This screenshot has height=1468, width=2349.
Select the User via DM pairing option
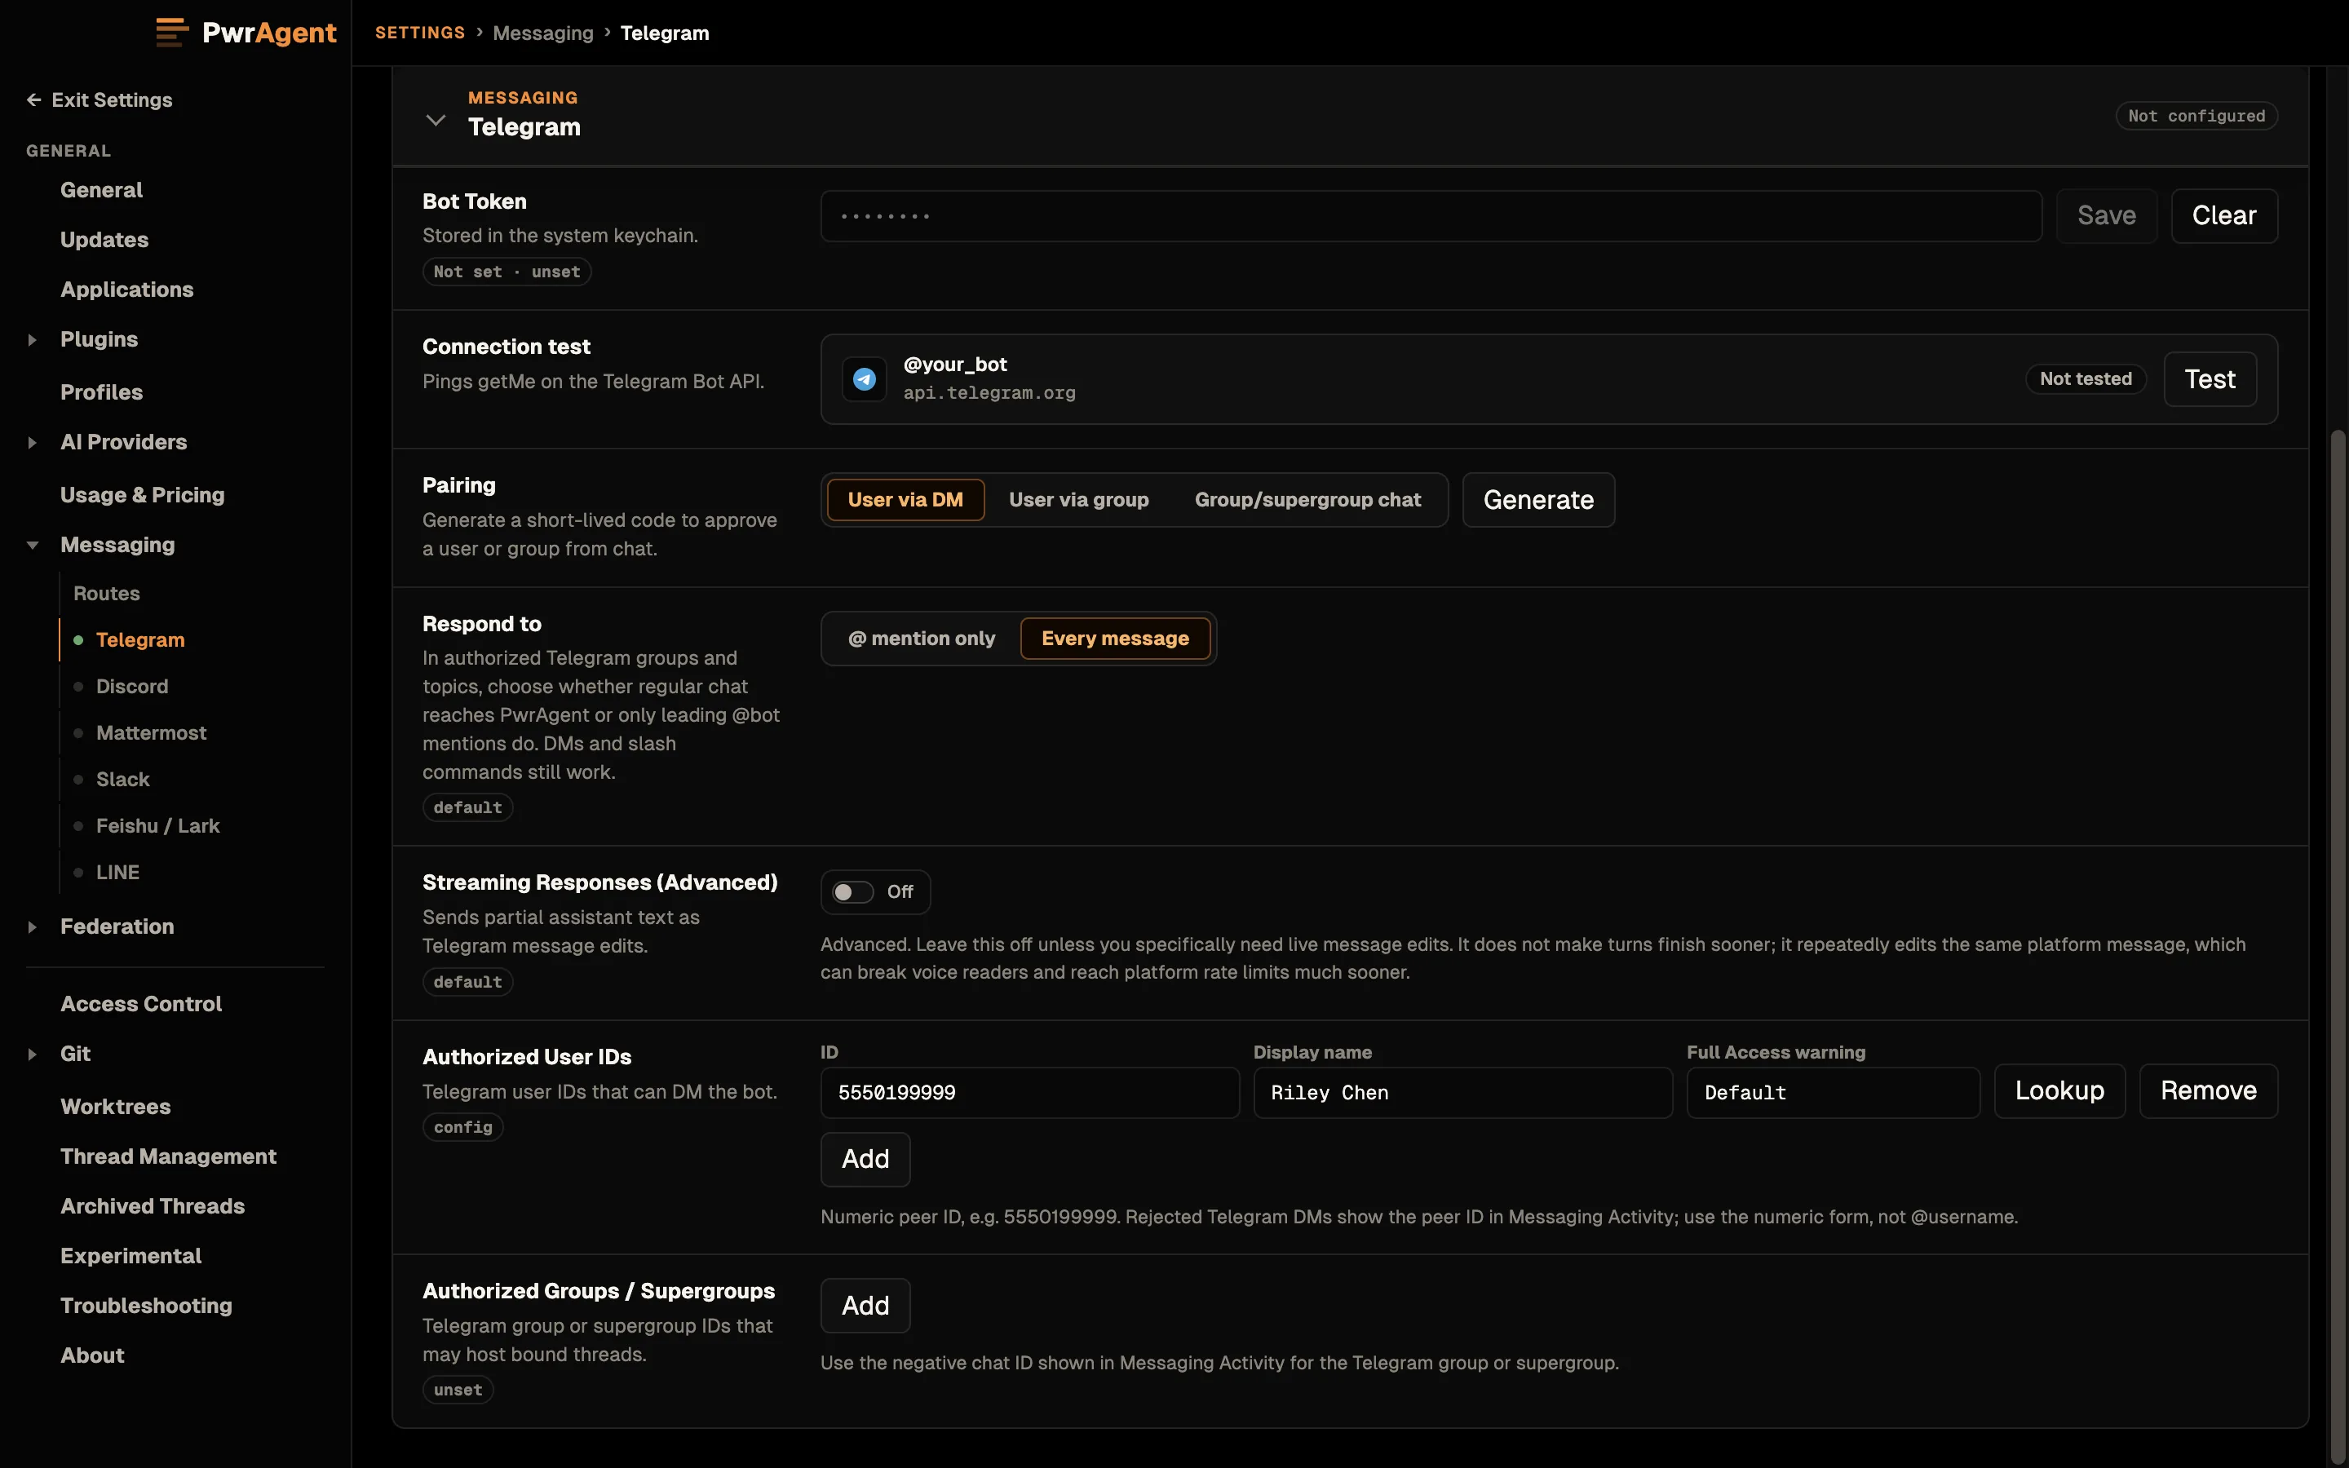click(x=905, y=500)
